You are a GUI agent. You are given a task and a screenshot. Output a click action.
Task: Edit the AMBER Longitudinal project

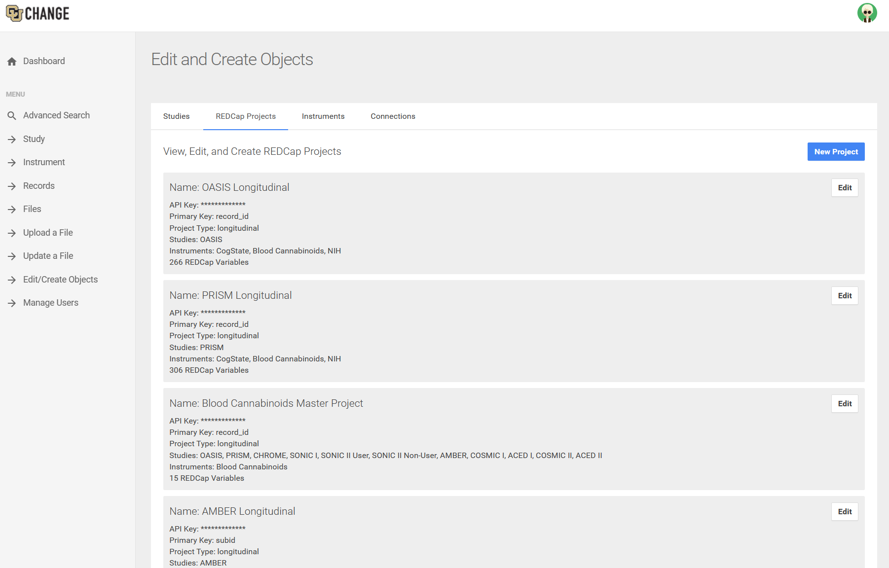tap(845, 512)
